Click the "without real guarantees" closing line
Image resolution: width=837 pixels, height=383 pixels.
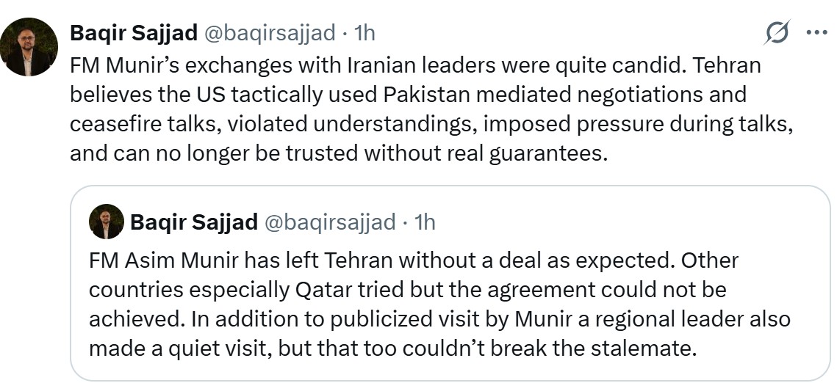coord(340,153)
